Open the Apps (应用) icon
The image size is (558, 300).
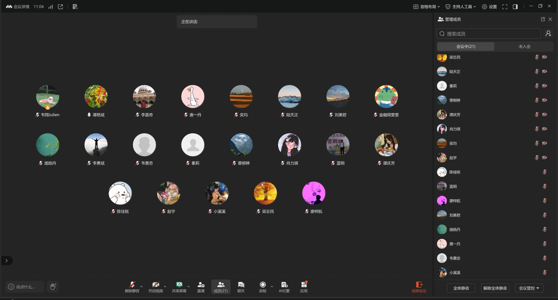point(304,285)
